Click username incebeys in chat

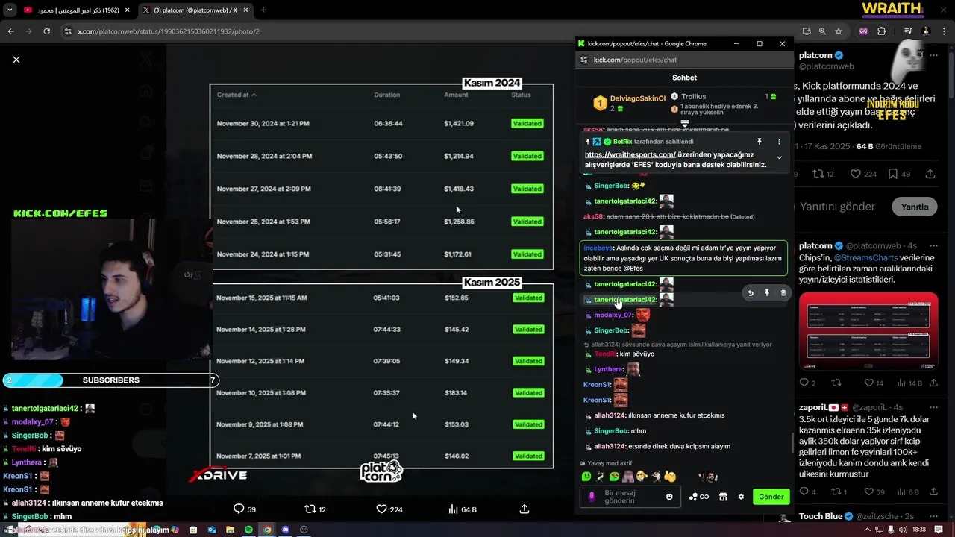pyautogui.click(x=598, y=248)
